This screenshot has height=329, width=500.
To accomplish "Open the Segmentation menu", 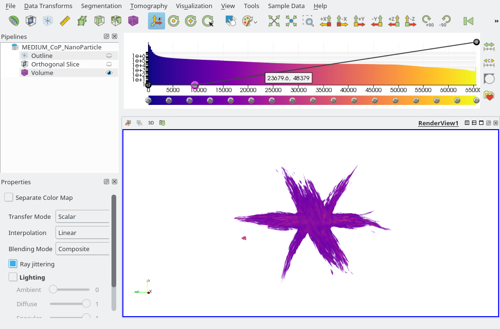I will click(x=101, y=6).
